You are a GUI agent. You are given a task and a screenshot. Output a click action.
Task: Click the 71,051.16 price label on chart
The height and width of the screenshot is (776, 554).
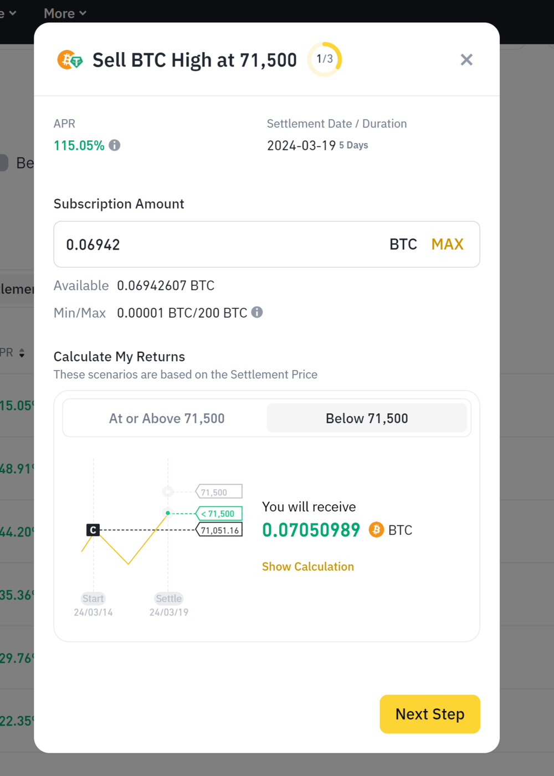[x=219, y=530]
